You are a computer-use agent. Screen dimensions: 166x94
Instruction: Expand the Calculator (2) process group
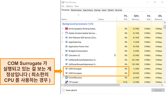coord(63,55)
